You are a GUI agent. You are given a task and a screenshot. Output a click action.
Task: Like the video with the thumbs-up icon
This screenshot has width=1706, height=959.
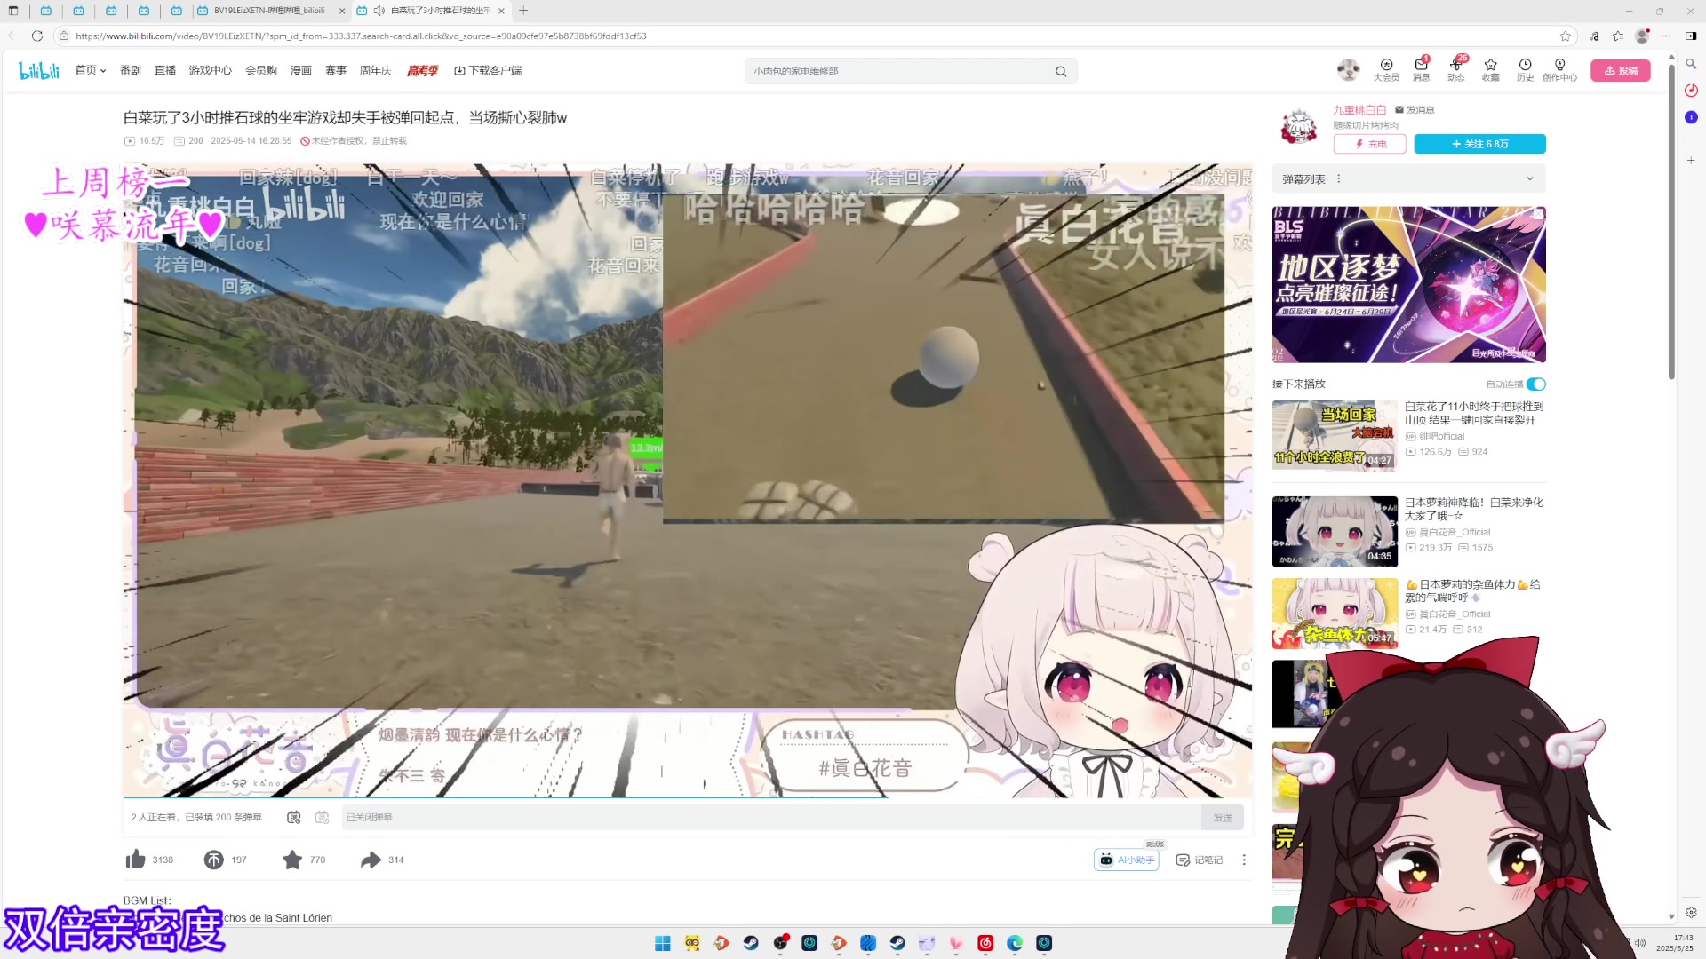click(135, 860)
